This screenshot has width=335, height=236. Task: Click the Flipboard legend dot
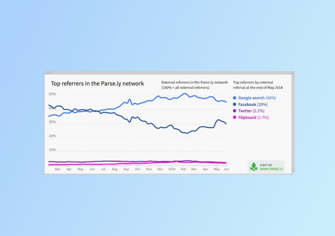[x=234, y=118]
